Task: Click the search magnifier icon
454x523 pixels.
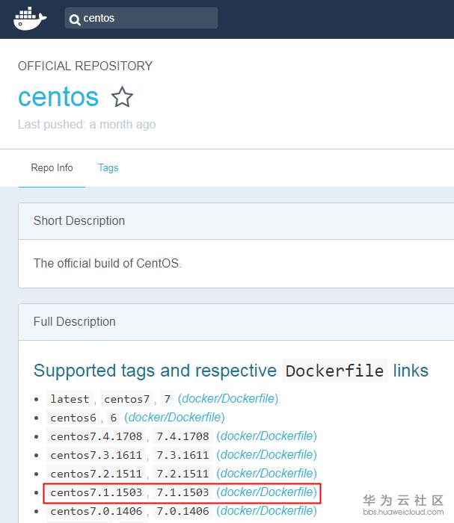Action: point(74,19)
